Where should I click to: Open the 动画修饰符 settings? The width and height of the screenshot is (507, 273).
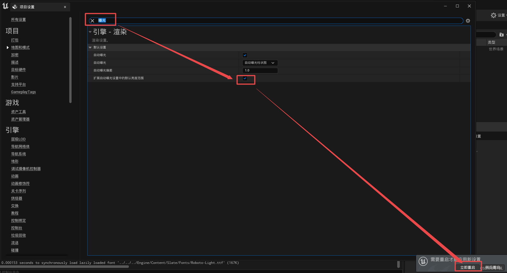[20, 184]
